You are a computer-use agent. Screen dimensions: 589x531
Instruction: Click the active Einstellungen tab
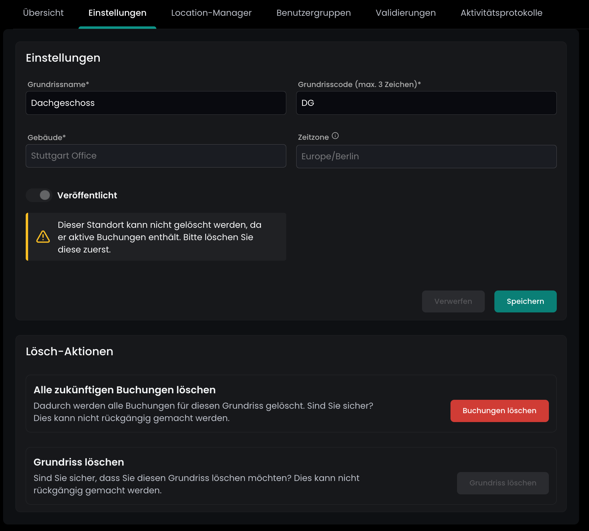117,13
